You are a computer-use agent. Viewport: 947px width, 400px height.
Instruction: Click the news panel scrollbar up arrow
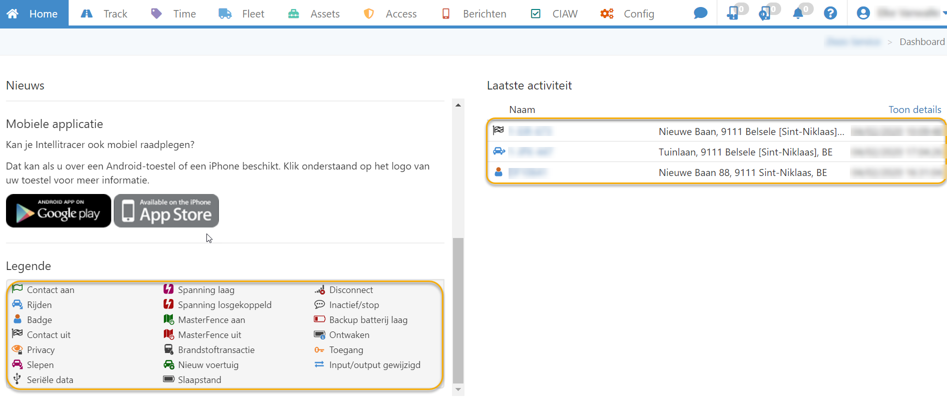(x=458, y=105)
